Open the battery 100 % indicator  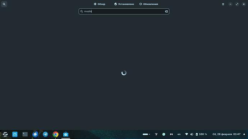pyautogui.click(x=201, y=134)
